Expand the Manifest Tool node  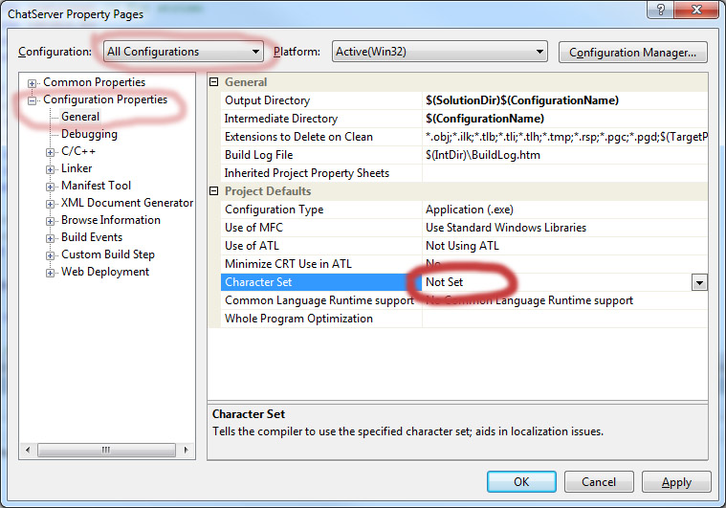tap(51, 186)
